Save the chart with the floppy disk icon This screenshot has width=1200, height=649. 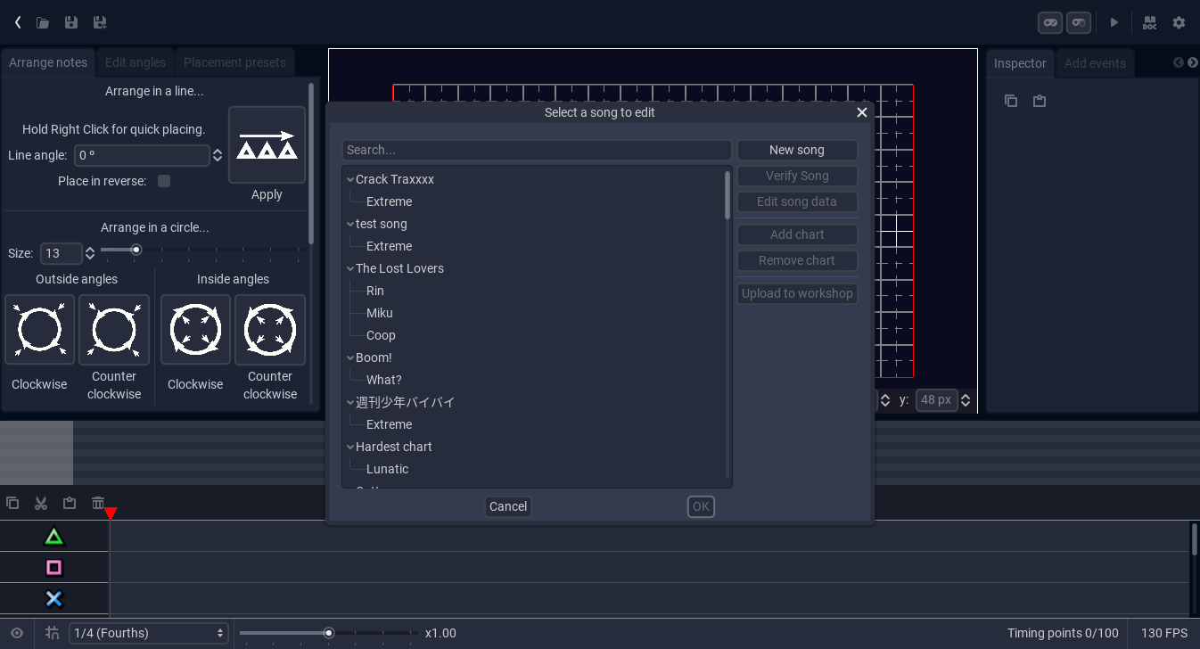[71, 22]
